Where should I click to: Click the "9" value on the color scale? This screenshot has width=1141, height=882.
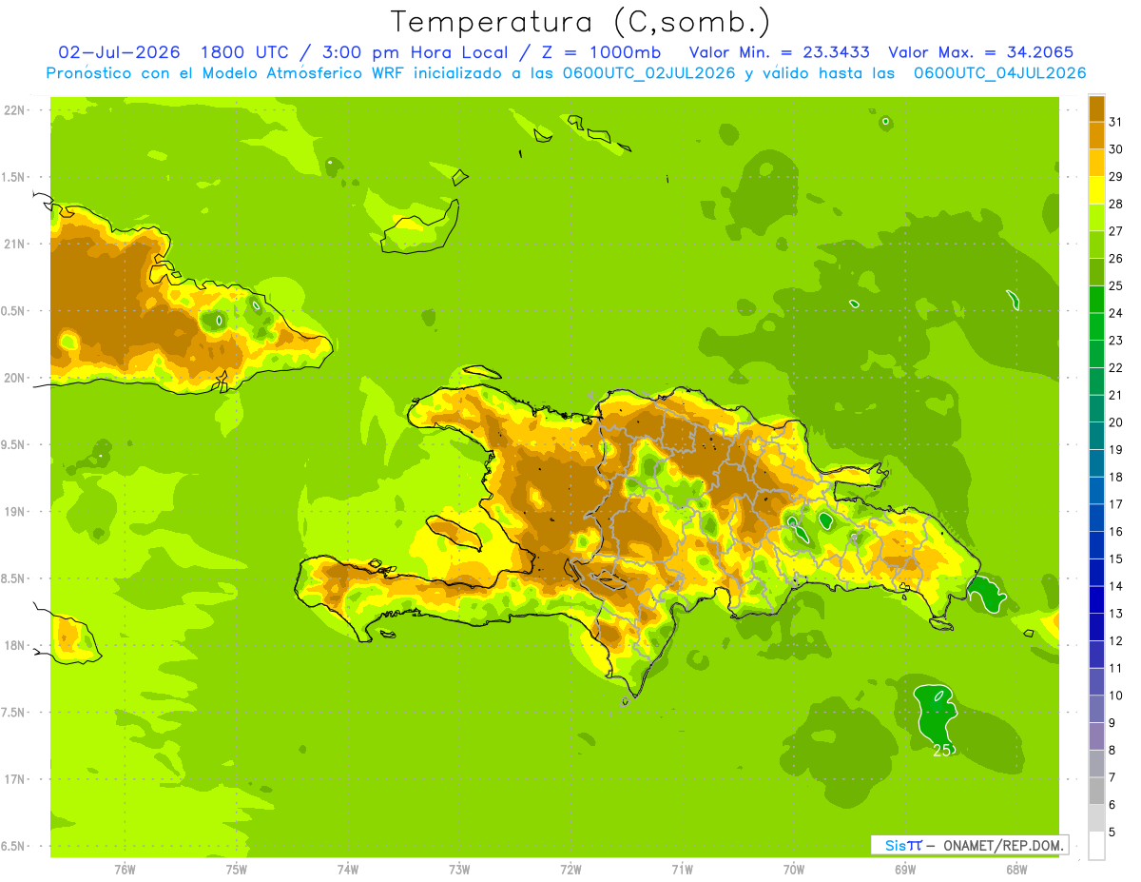tap(1112, 723)
